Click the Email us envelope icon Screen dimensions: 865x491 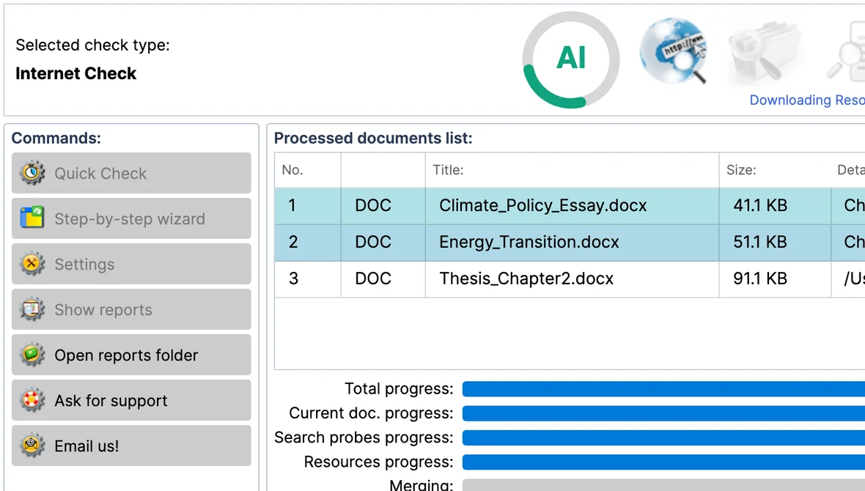pos(32,446)
